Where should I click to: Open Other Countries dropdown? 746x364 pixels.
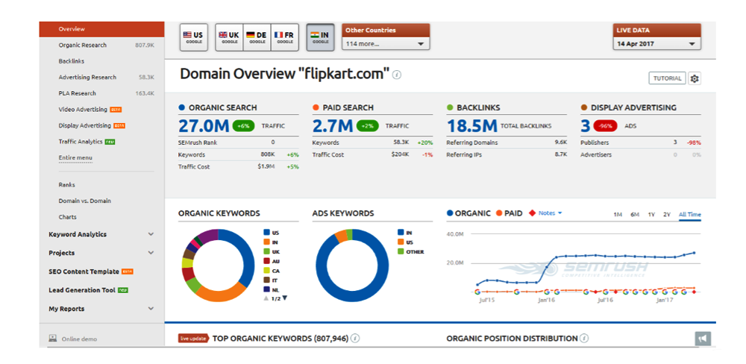pos(386,44)
